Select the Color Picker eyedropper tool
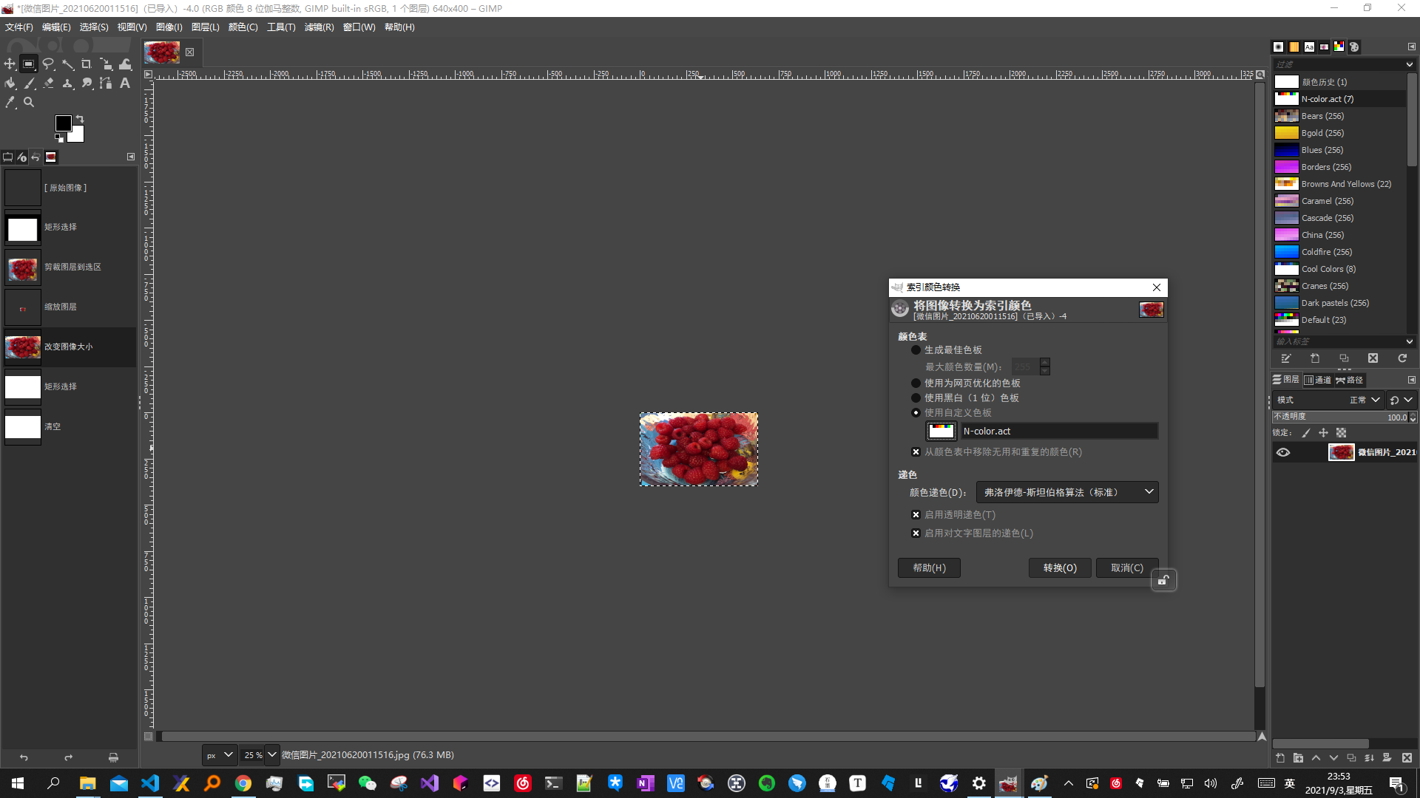The image size is (1420, 798). point(10,103)
